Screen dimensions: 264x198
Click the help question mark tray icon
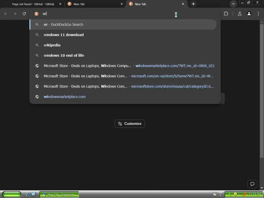pyautogui.click(x=215, y=194)
